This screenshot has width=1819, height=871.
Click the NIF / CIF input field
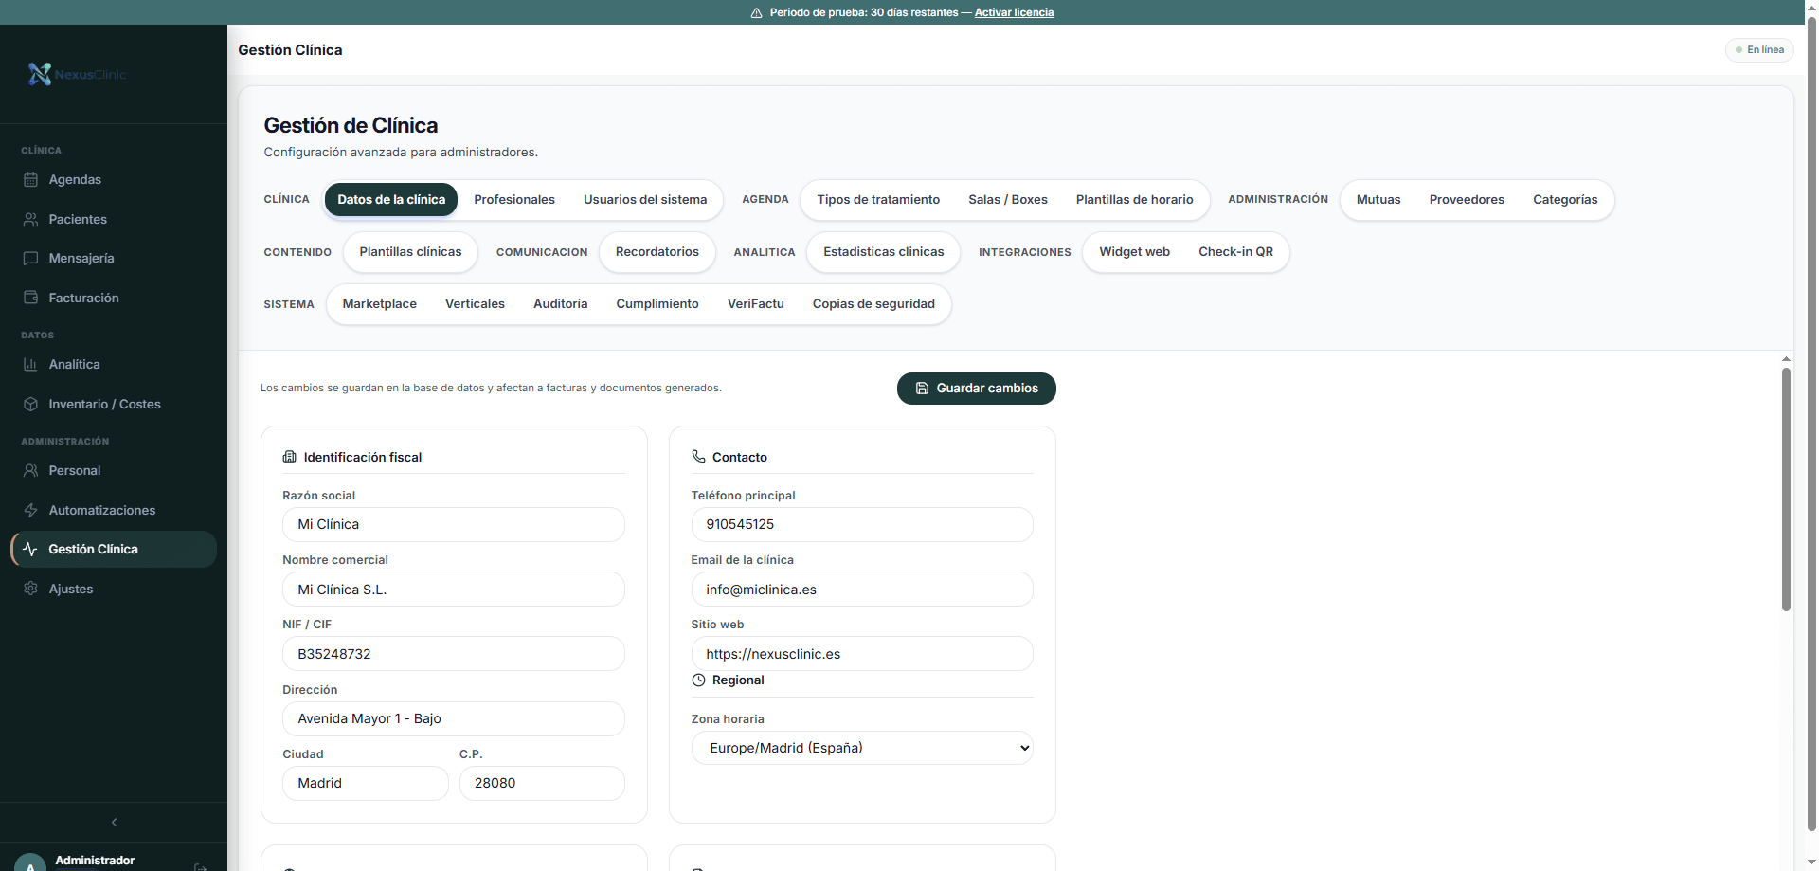(x=453, y=654)
